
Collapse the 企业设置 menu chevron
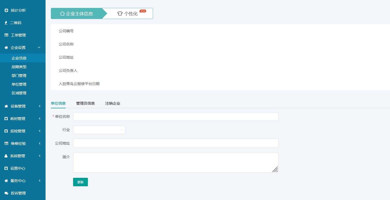click(x=39, y=48)
